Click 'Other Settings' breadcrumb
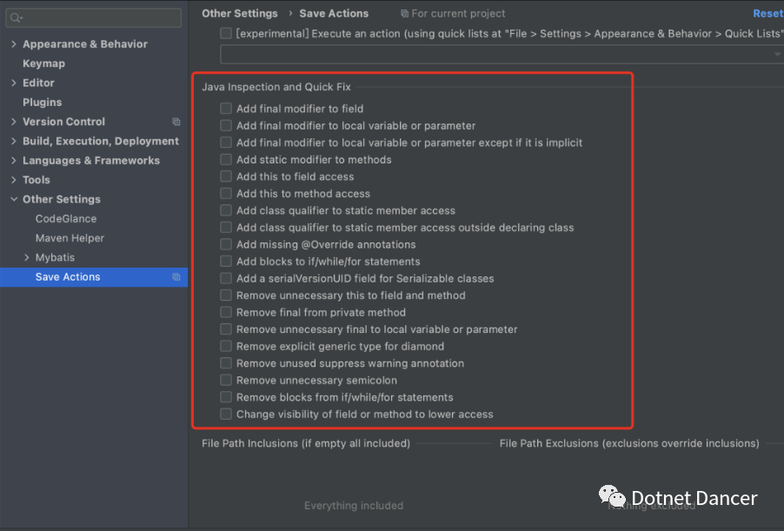 pyautogui.click(x=239, y=14)
